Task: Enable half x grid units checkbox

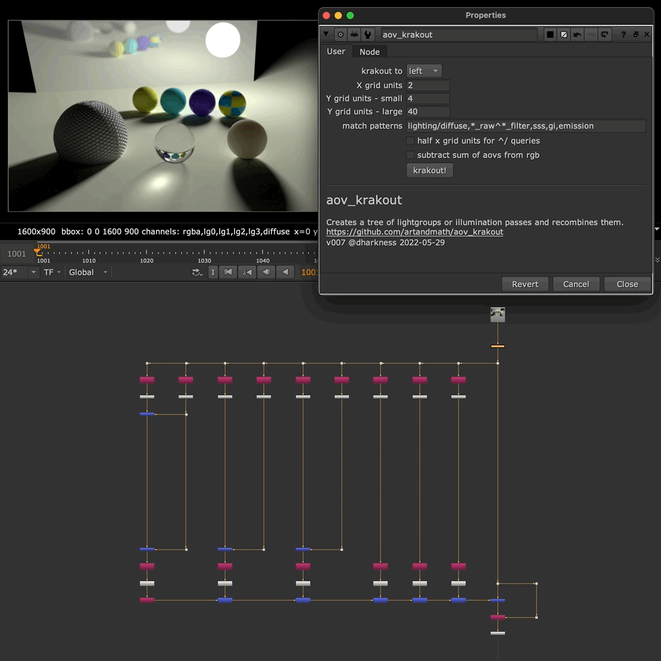Action: [410, 141]
